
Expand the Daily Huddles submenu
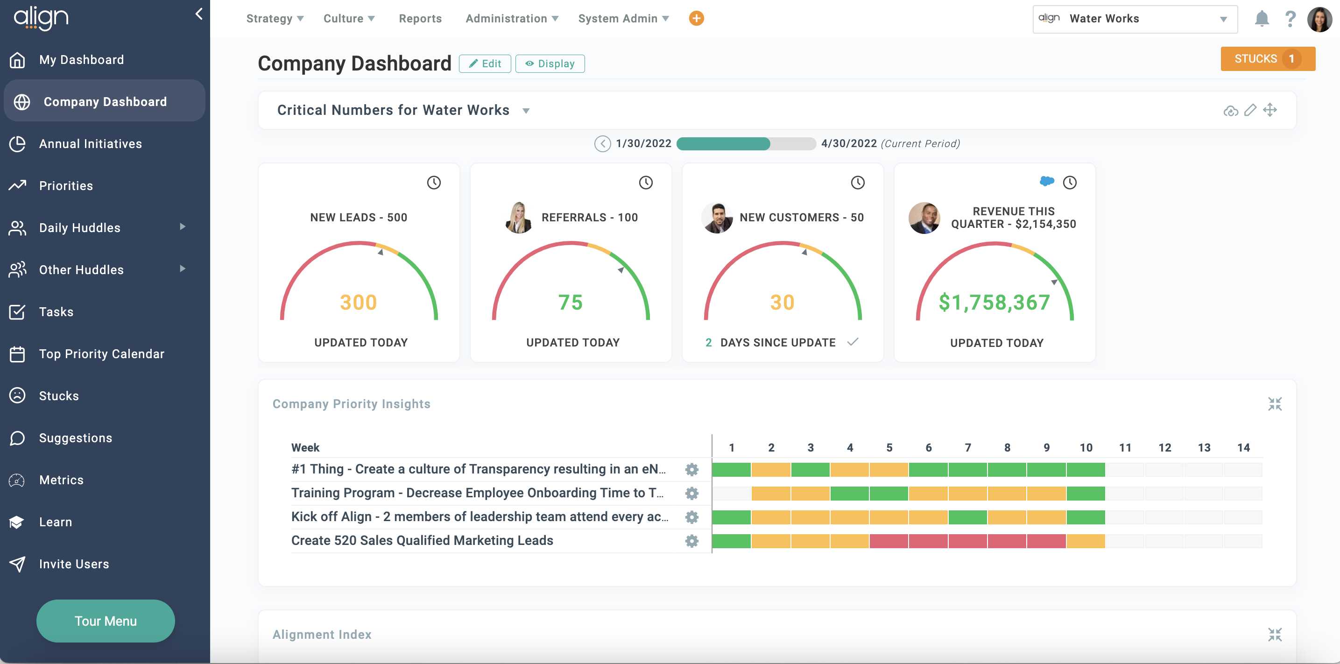pos(182,227)
